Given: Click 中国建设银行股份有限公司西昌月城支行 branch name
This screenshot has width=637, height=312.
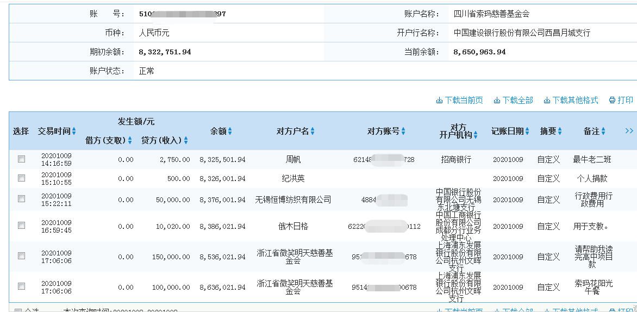Looking at the screenshot, I should coord(522,33).
